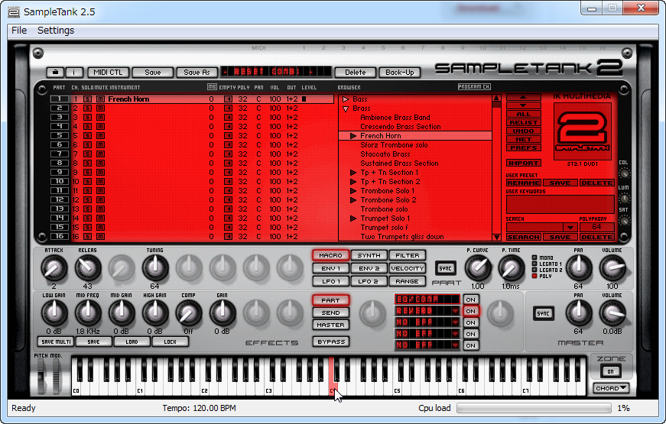The image size is (666, 424).
Task: Select Staccato Brass in the browser
Action: click(385, 154)
